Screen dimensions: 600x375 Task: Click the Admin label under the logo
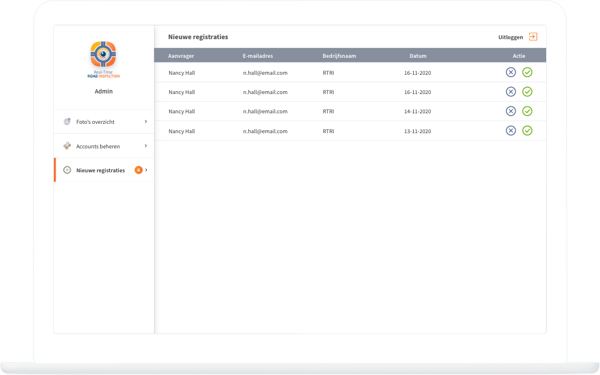[x=104, y=91]
